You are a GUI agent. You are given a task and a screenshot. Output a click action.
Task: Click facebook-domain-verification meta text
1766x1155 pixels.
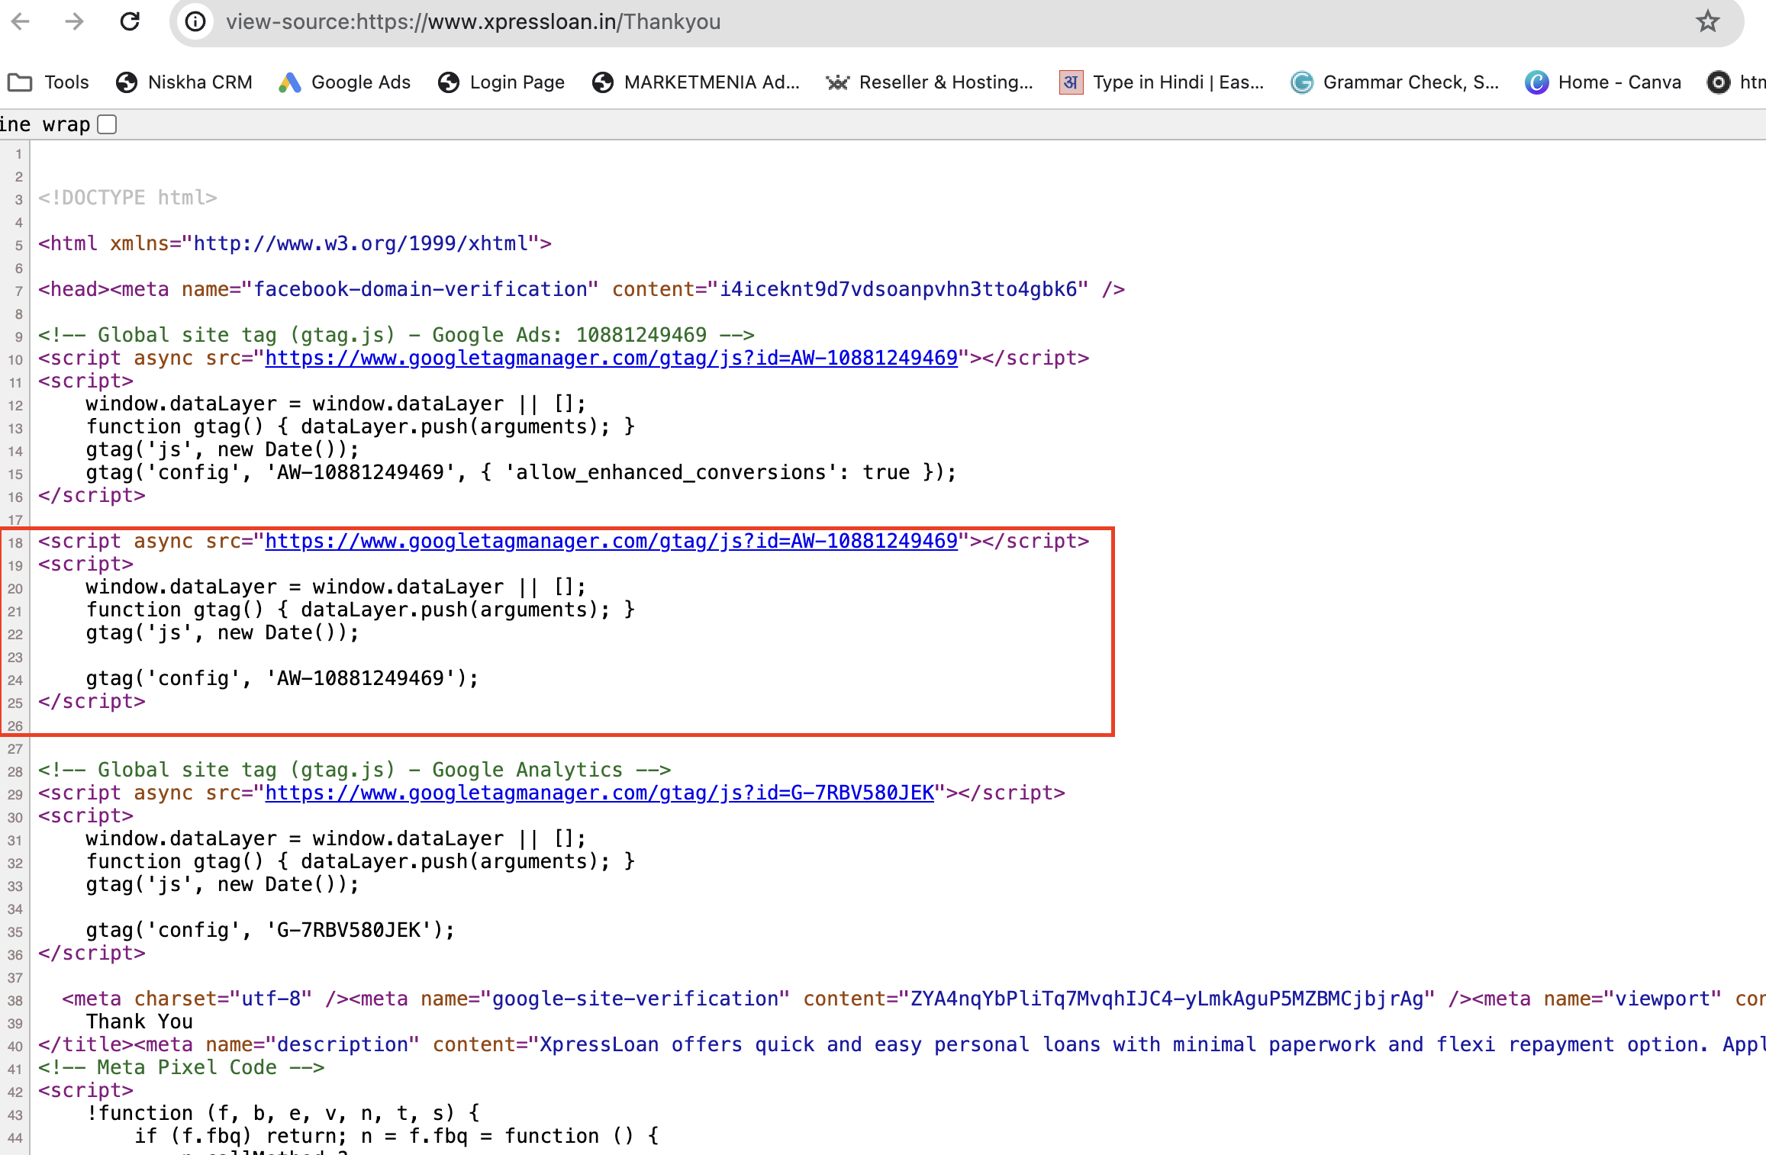point(582,289)
